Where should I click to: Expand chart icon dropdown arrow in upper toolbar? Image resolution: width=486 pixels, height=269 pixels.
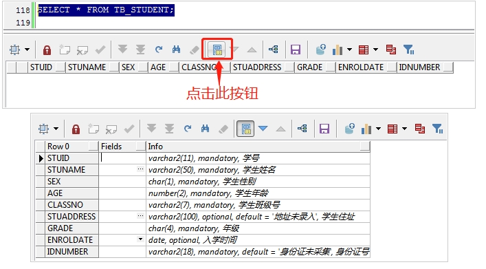(x=350, y=50)
